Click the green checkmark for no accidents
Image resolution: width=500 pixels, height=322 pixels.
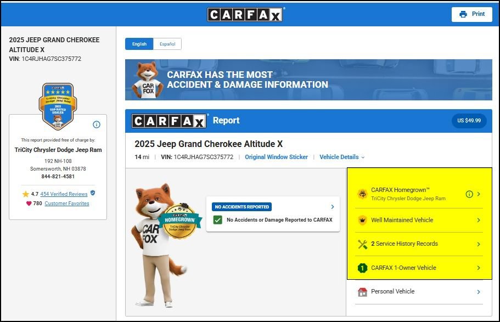click(x=218, y=219)
